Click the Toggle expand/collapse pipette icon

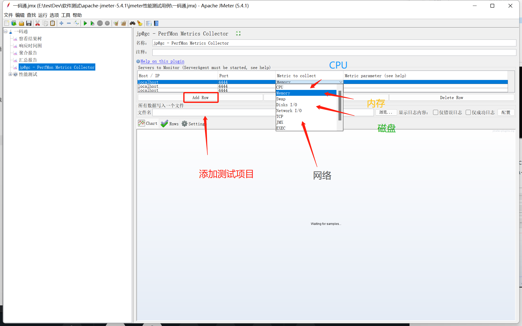point(76,23)
